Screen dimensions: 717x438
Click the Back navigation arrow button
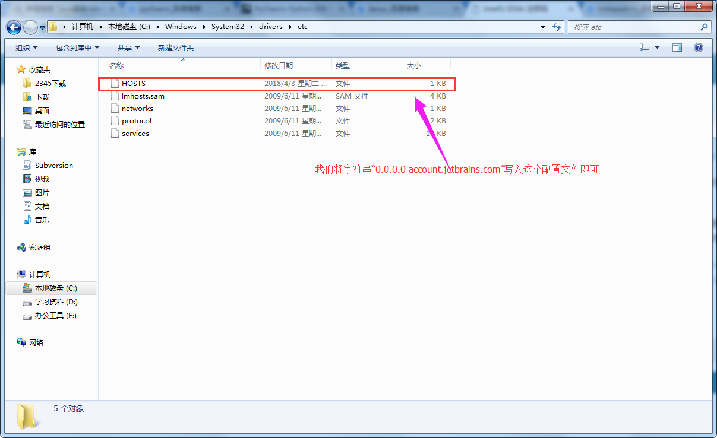pyautogui.click(x=14, y=27)
